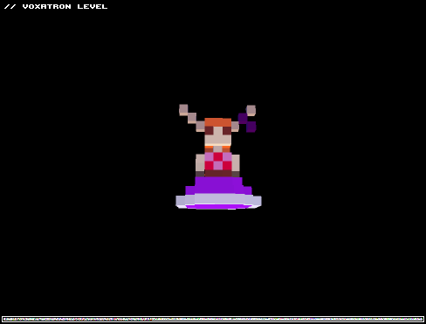Click the character's right dark red eye
The width and height of the screenshot is (426, 324).
click(x=227, y=130)
